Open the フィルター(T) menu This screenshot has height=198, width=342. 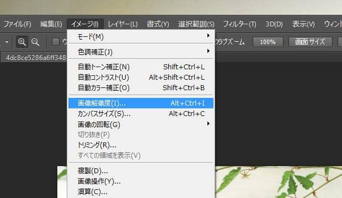pos(239,24)
